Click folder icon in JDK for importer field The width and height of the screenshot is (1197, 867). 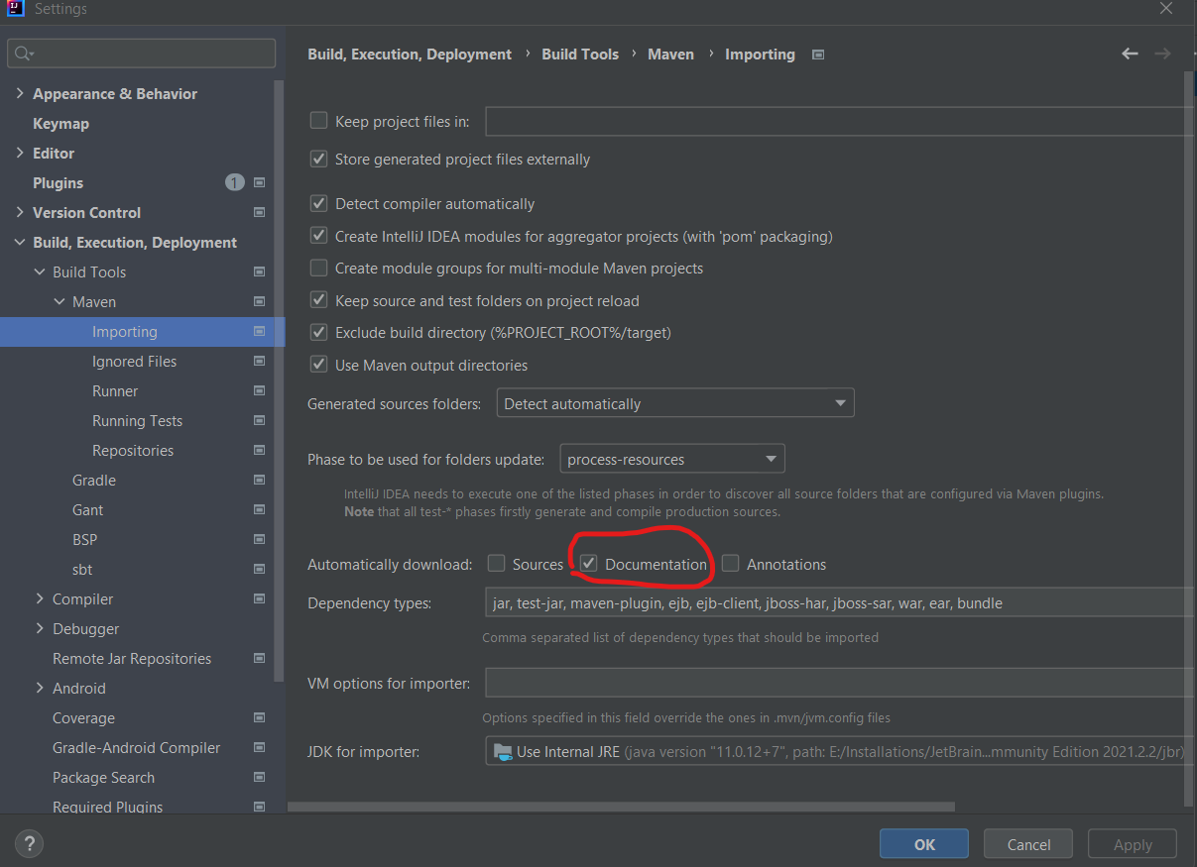click(503, 751)
